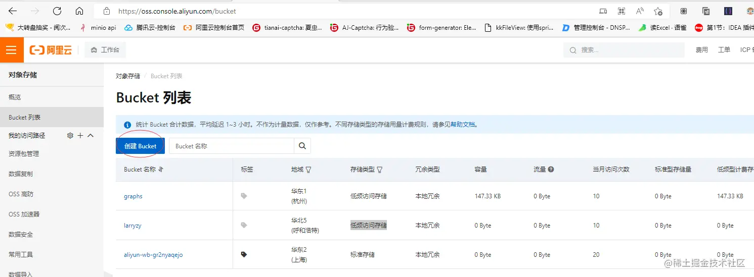Open the minio api bookmark

pos(99,28)
